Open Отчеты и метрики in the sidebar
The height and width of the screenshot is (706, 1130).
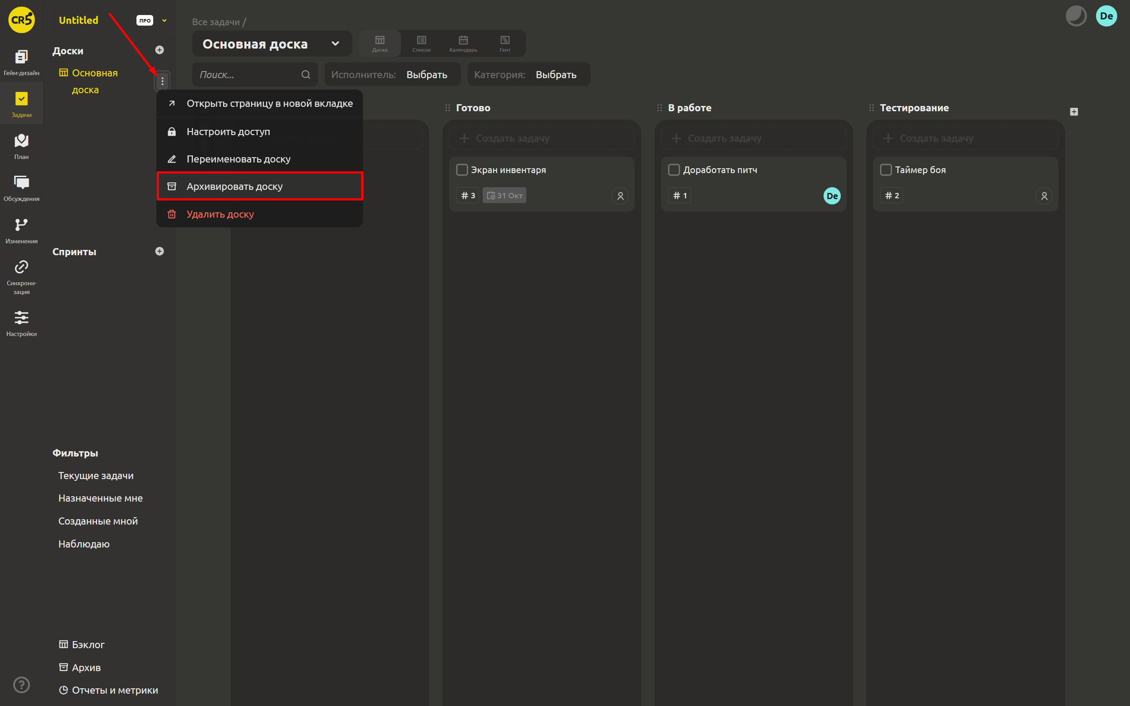click(x=108, y=690)
